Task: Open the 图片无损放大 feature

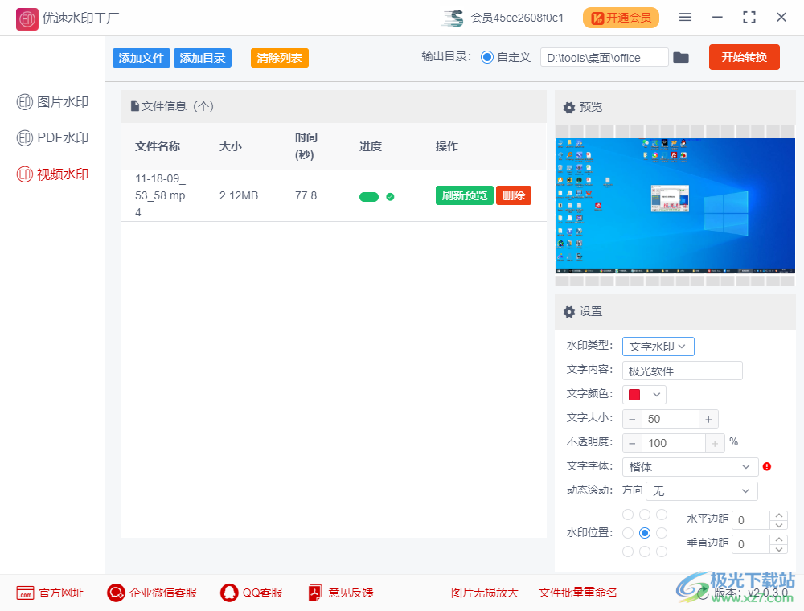Action: coord(482,593)
